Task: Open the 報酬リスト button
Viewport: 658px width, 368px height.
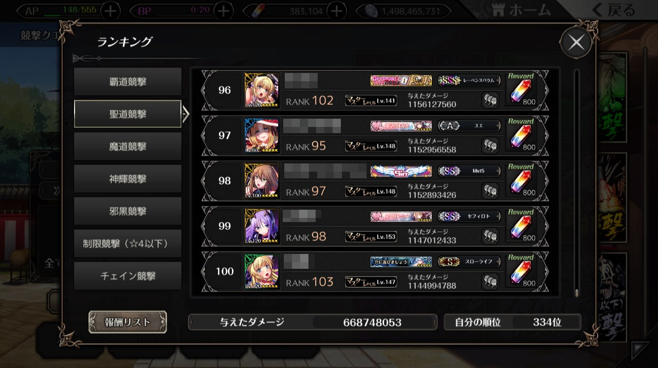Action: click(x=127, y=322)
